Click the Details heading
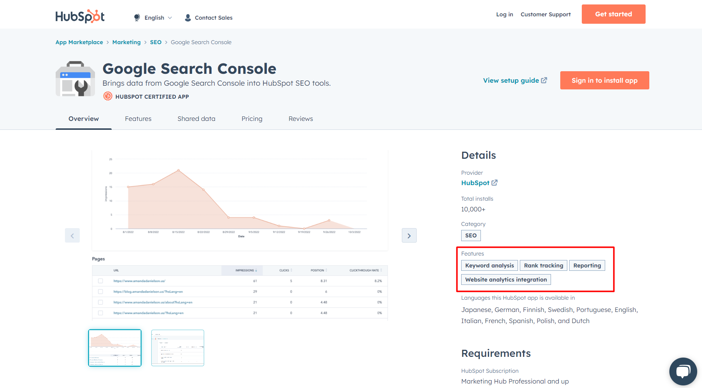The width and height of the screenshot is (702, 388). 479,155
